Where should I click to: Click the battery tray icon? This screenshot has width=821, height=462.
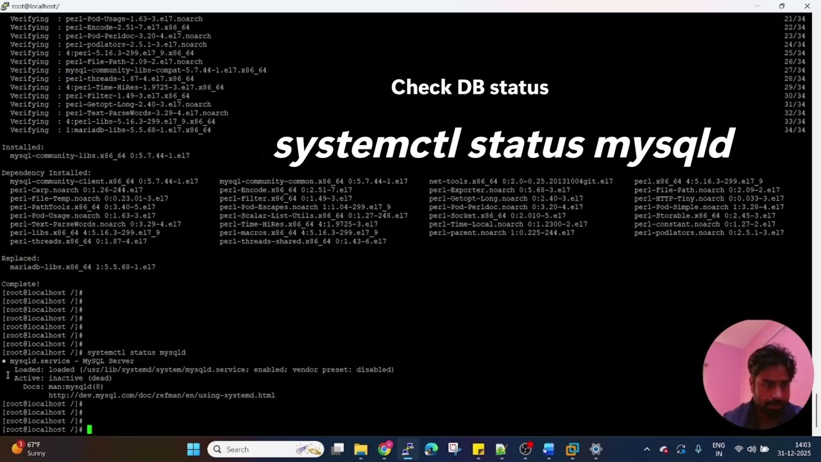765,449
